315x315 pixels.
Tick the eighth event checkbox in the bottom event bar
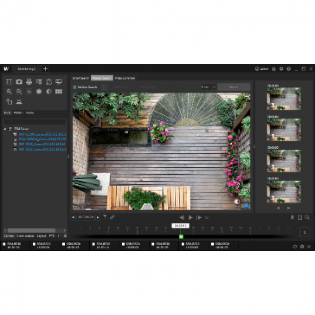212,244
